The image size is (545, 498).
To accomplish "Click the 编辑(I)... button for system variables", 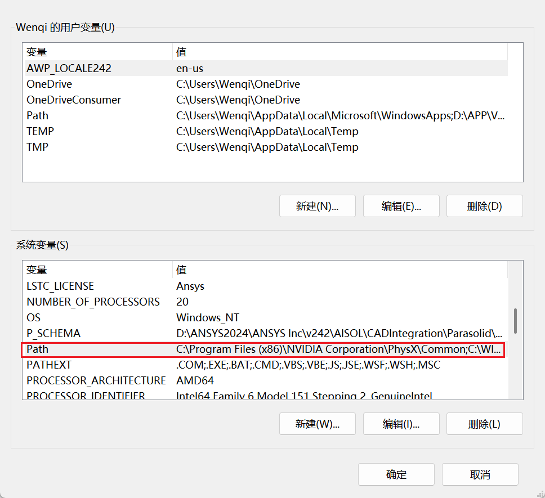I will click(401, 424).
